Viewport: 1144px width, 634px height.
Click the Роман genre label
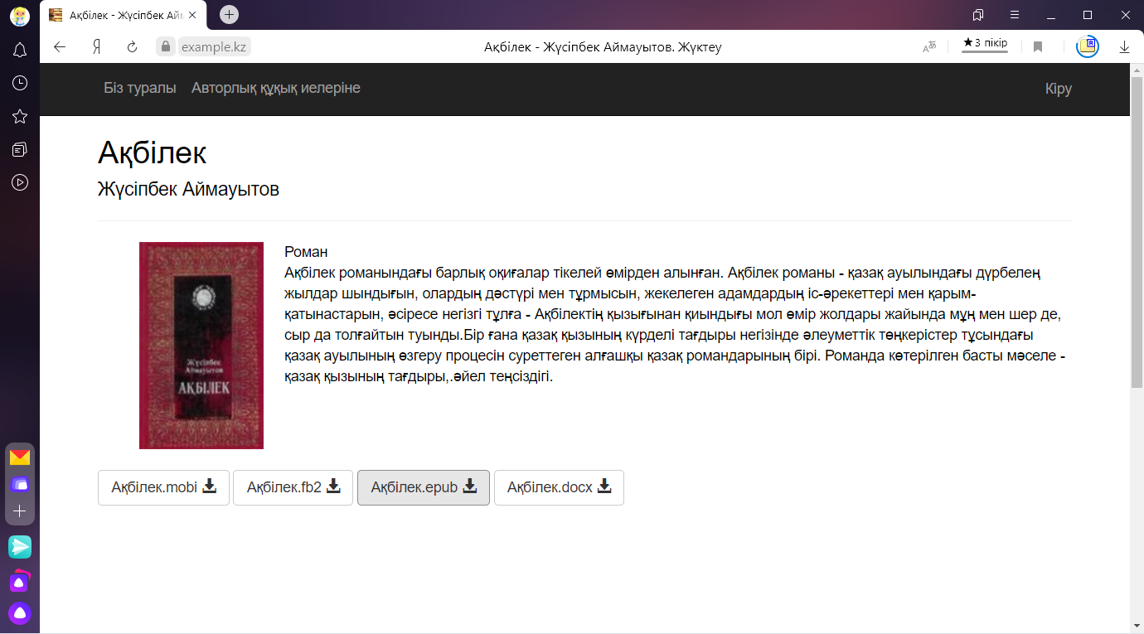tap(306, 252)
